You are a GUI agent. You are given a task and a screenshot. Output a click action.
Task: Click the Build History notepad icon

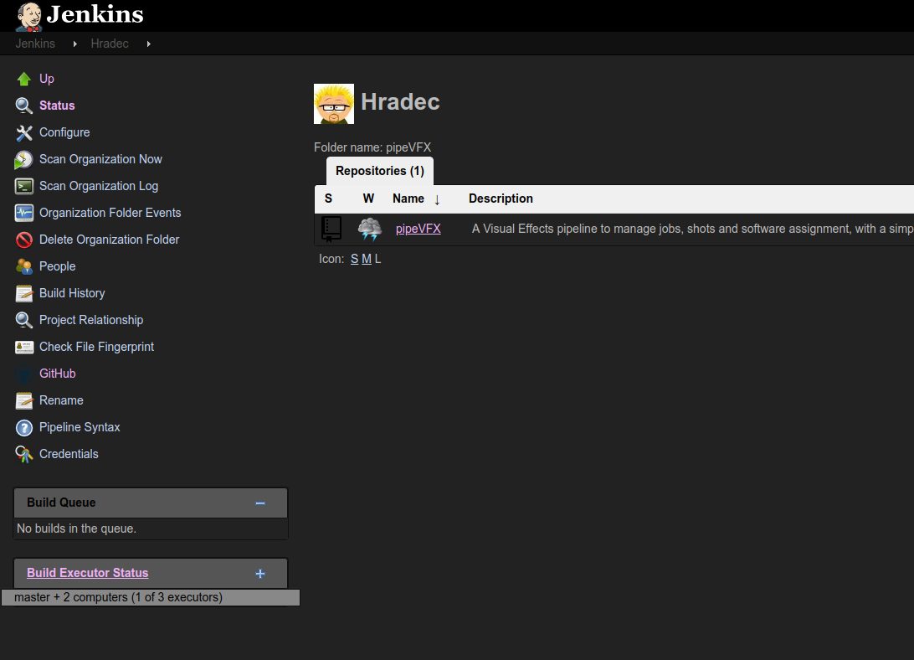click(x=24, y=293)
